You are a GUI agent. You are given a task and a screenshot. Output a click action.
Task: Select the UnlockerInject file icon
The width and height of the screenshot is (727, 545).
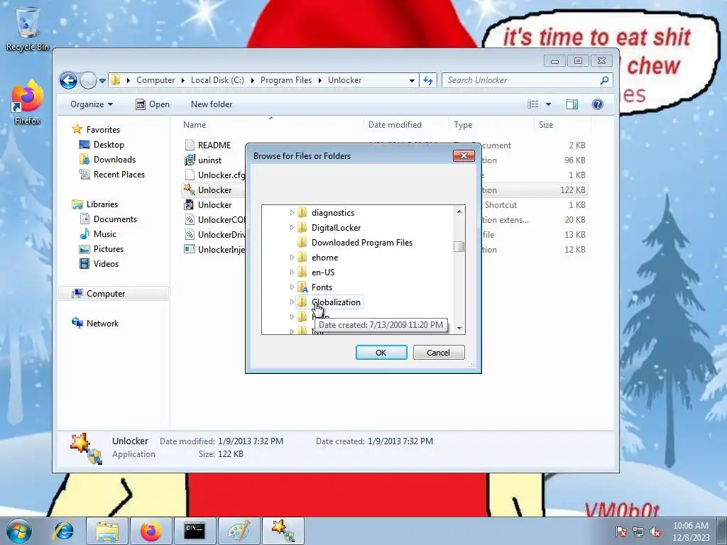(x=189, y=249)
